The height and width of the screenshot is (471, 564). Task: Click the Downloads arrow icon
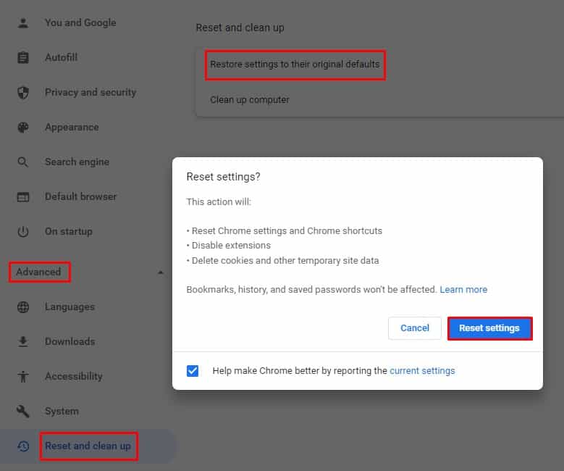(23, 341)
